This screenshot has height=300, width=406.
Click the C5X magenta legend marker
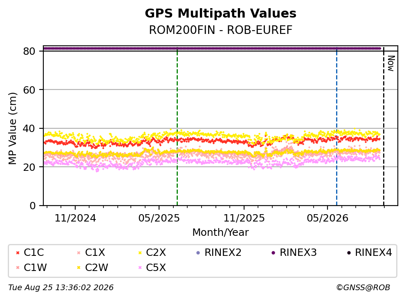point(140,268)
